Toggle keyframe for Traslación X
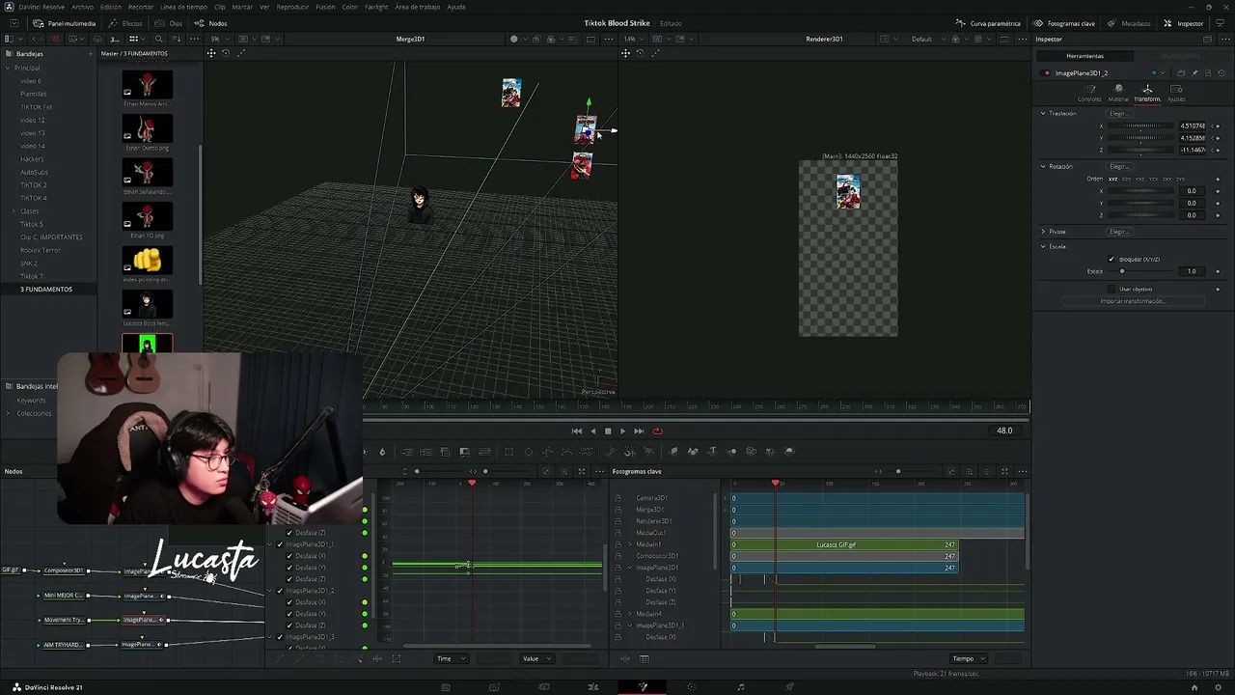Viewport: 1235px width, 695px height. pos(1217,125)
